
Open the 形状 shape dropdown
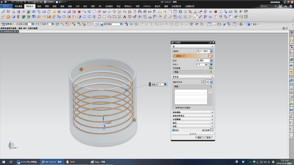click(x=205, y=60)
